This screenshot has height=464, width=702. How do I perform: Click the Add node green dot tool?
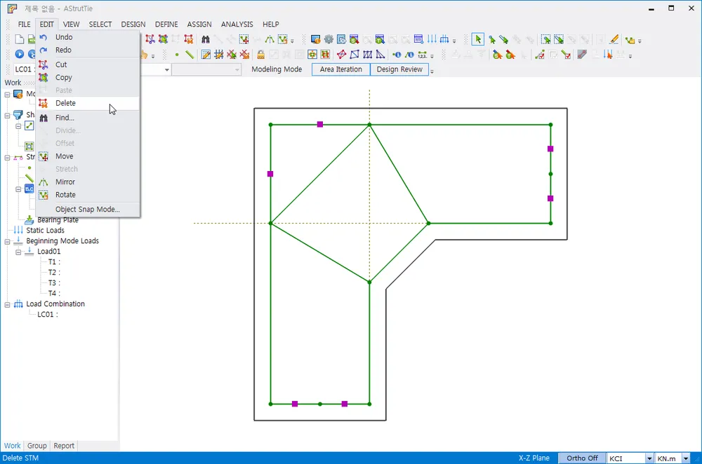pyautogui.click(x=177, y=55)
